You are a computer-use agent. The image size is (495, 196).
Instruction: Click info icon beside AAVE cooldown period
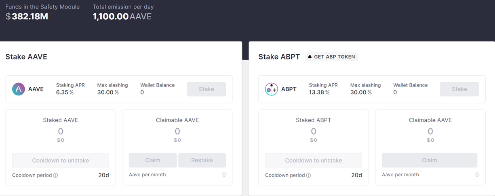(x=56, y=175)
